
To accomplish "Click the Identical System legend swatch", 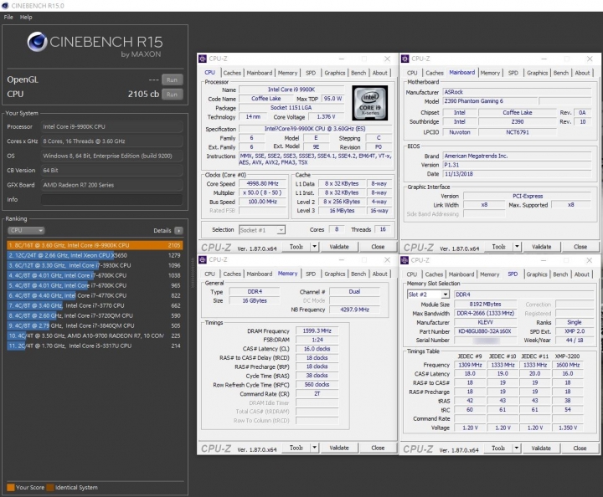I will click(x=50, y=488).
